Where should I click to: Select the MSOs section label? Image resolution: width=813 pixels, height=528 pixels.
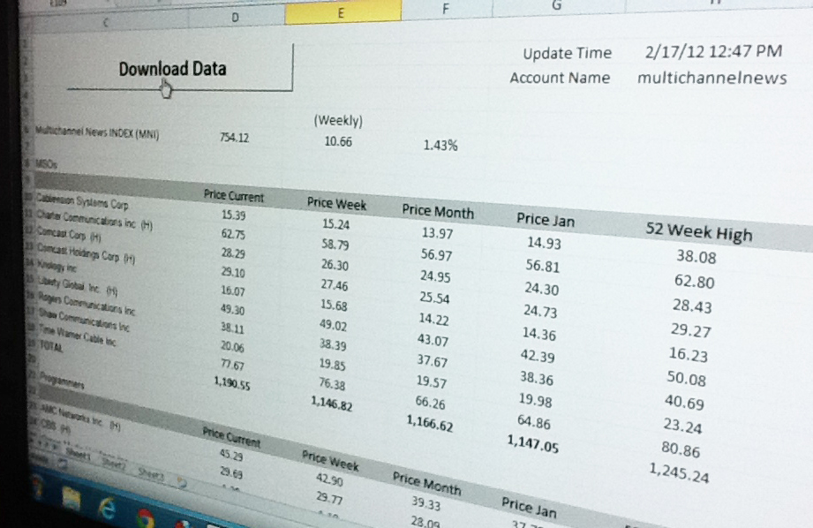(46, 164)
